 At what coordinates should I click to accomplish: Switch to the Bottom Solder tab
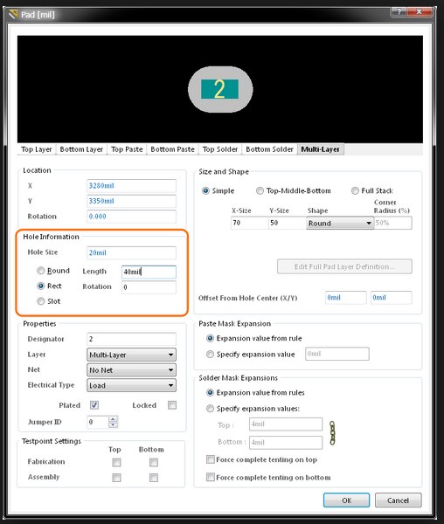[x=269, y=149]
